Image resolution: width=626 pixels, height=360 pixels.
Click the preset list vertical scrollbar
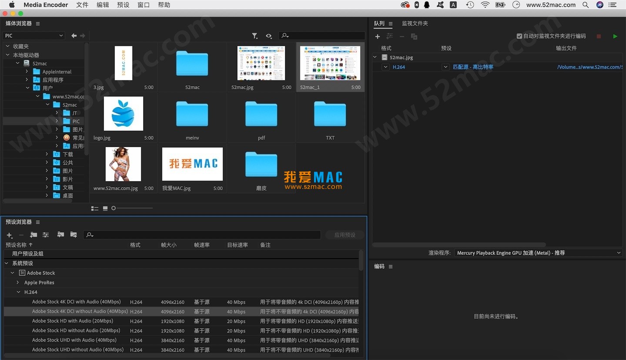click(x=361, y=260)
